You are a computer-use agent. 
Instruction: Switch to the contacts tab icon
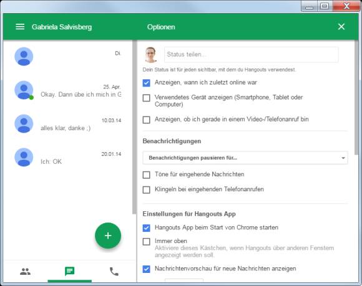click(x=25, y=272)
